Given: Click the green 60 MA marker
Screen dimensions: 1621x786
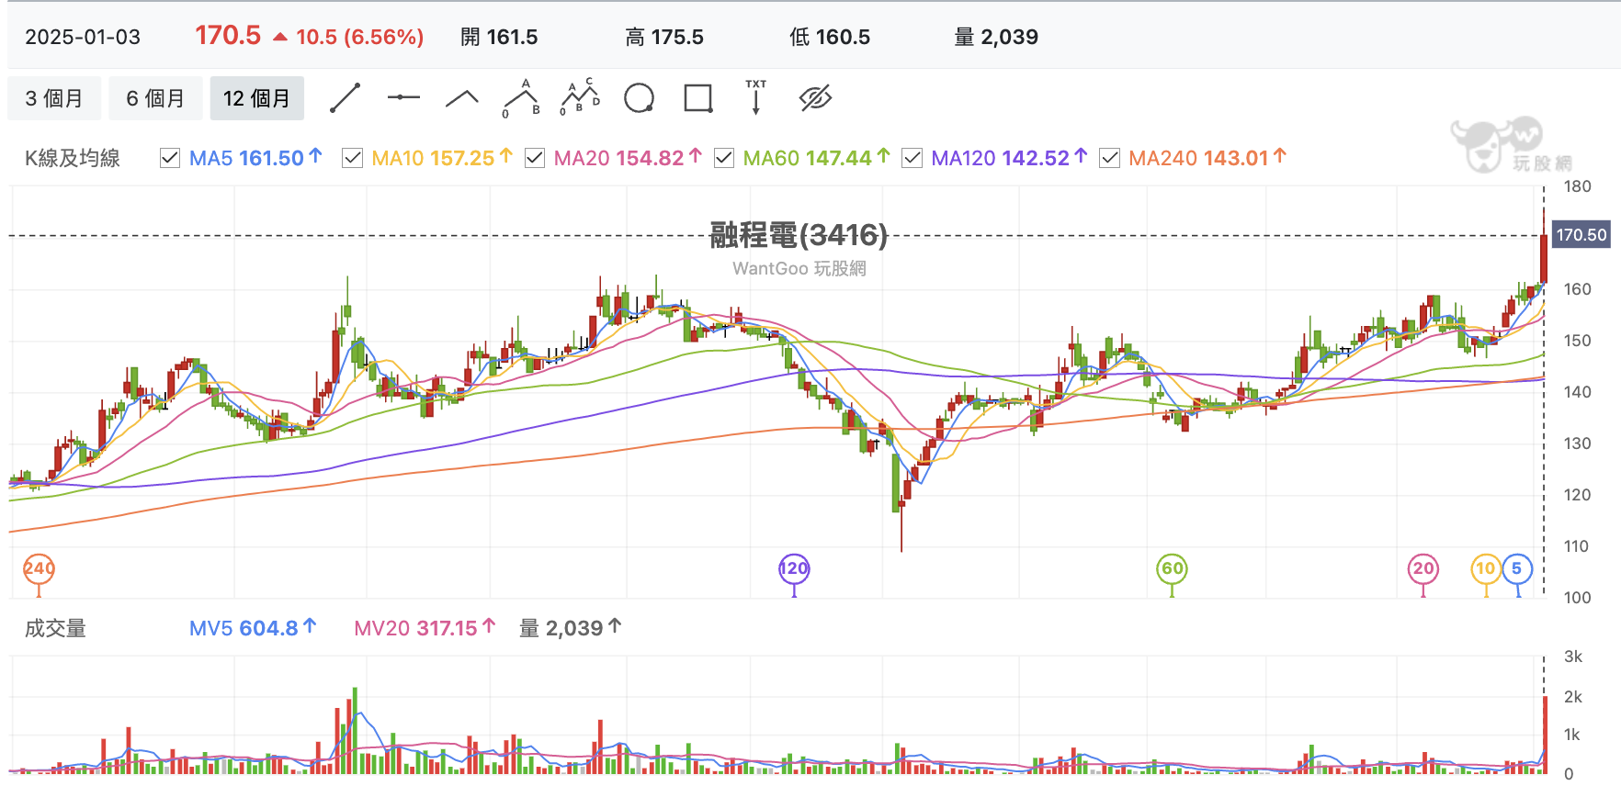Looking at the screenshot, I should pyautogui.click(x=1172, y=568).
